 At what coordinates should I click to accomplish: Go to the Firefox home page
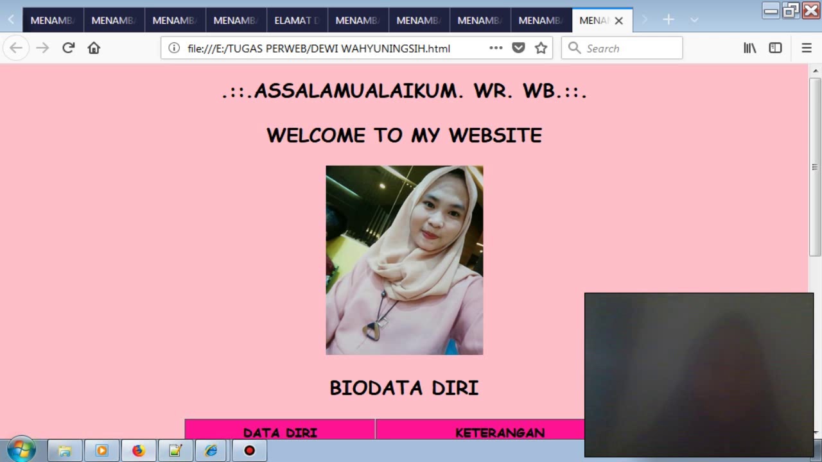click(94, 48)
